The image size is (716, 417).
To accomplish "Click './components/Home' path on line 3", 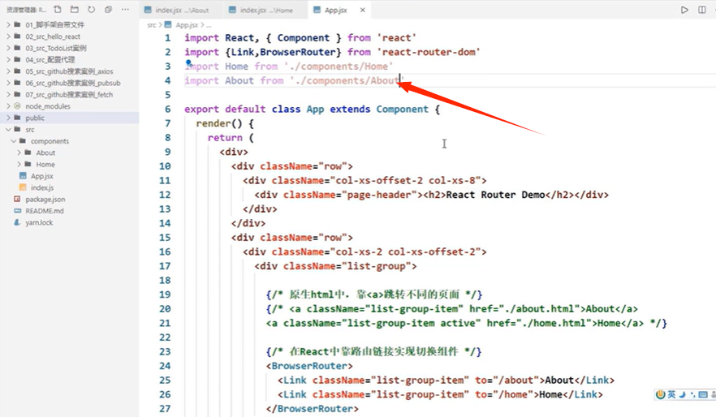I will pos(338,67).
